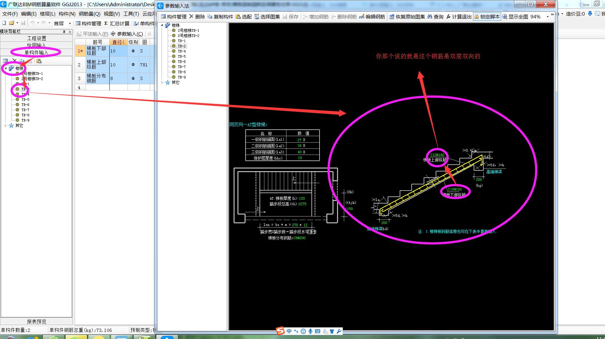Image resolution: width=605 pixels, height=339 pixels.
Task: Click the component manager icon above the left tree
Action: (5, 61)
